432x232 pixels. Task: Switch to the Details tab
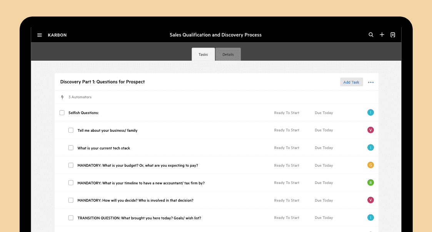pos(228,55)
